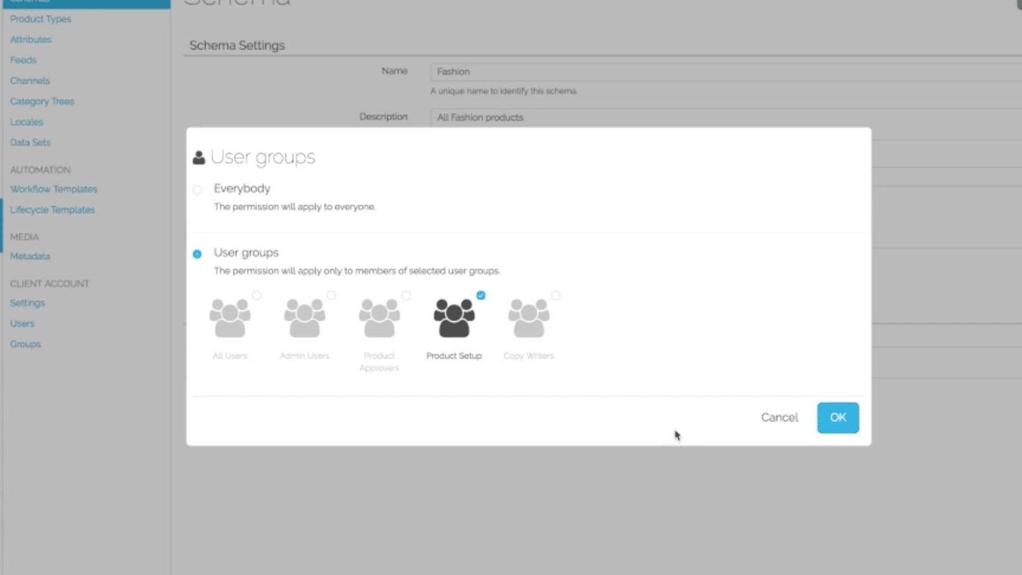Image resolution: width=1022 pixels, height=575 pixels.
Task: Select the Product Setup group icon
Action: [454, 317]
